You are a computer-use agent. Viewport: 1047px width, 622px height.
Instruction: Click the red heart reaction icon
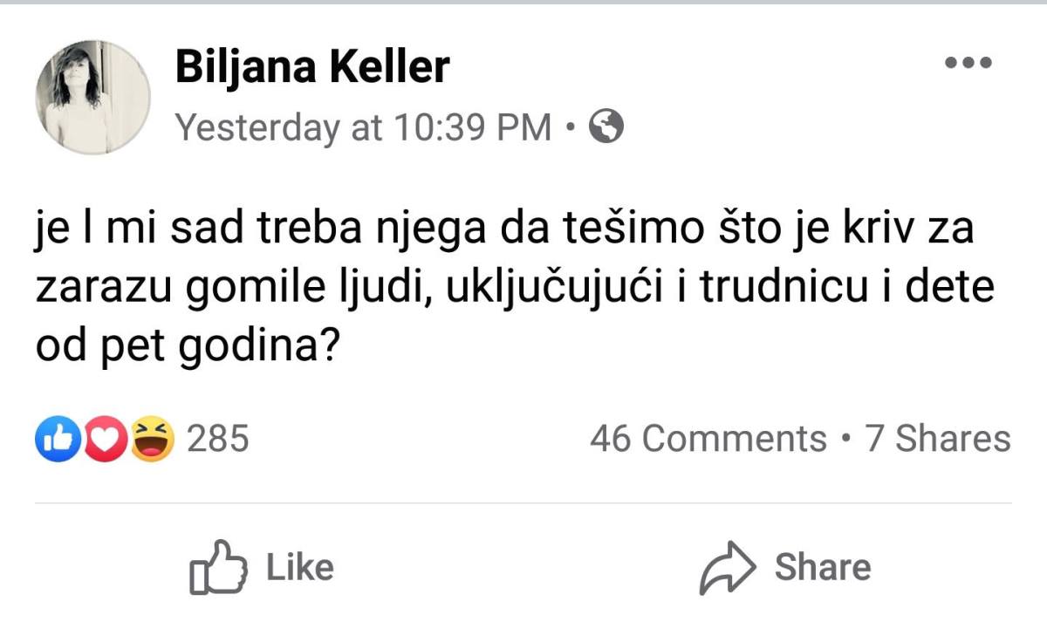(x=104, y=439)
